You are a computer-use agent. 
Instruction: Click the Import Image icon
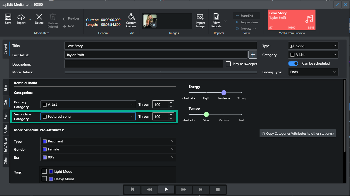click(x=200, y=17)
